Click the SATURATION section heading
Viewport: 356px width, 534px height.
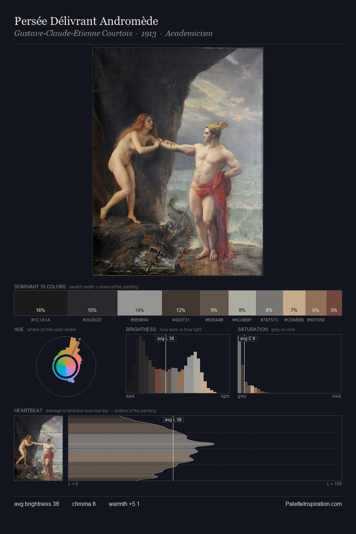[253, 329]
